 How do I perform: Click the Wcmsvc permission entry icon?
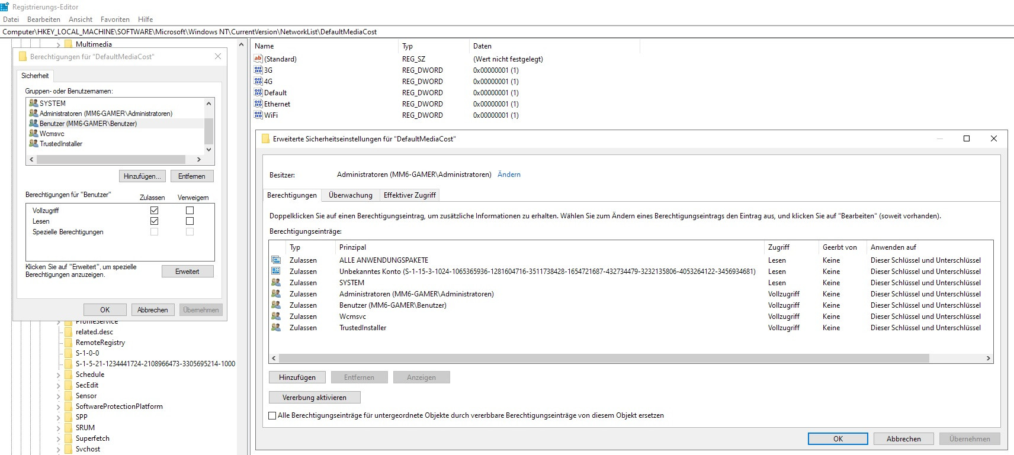pos(276,316)
